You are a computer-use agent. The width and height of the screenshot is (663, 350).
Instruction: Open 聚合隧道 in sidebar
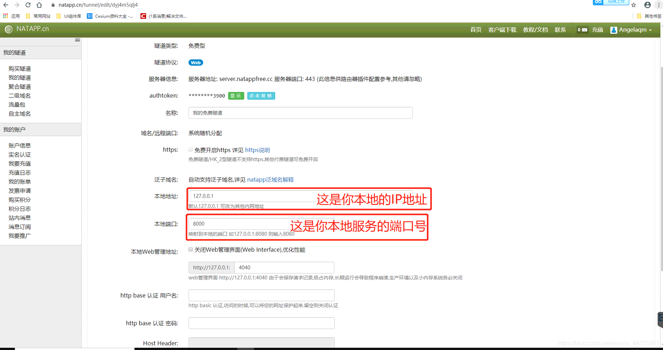pyautogui.click(x=20, y=87)
